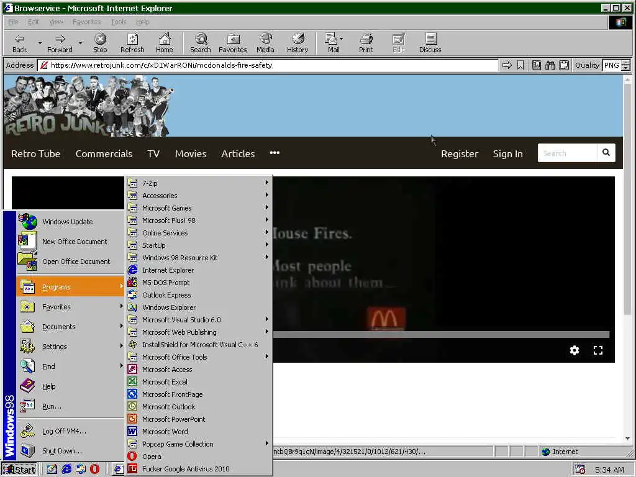Open the Media toolbar button
Viewport: 636px width, 477px height.
[265, 43]
